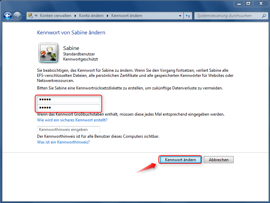Click the Back navigation arrow button
Image resolution: width=270 pixels, height=203 pixels.
pos(7,16)
